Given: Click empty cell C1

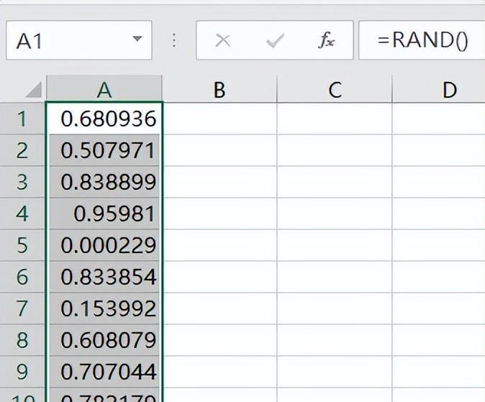Looking at the screenshot, I should (x=335, y=119).
